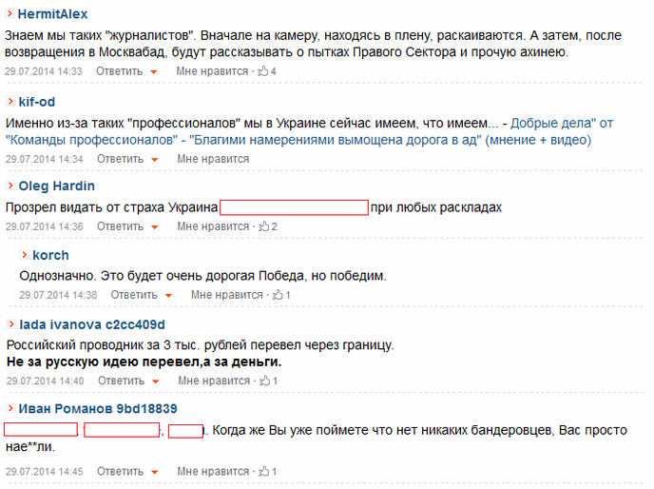Screen dimensions: 654x489
Task: Click the thumbs-up icon on Oleg Hardin's comment
Action: point(263,225)
